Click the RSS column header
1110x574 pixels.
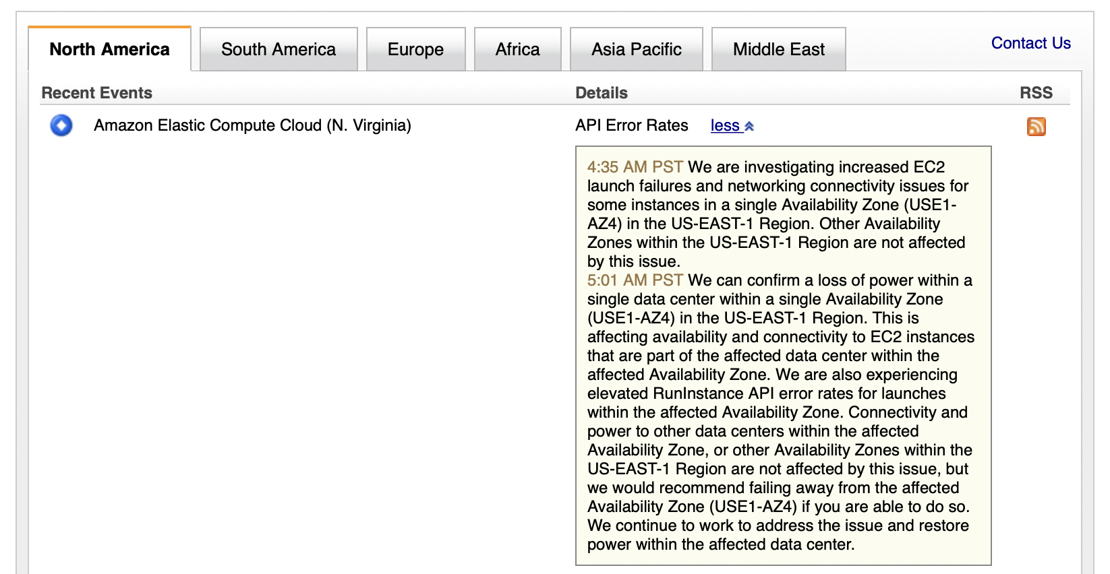(x=1036, y=93)
